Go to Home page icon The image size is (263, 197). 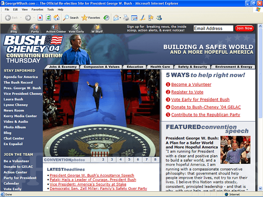tap(57, 18)
